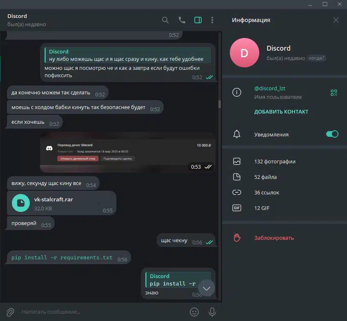Open the emoji picker smiley
Image resolution: width=347 pixels, height=321 pixels.
click(194, 312)
